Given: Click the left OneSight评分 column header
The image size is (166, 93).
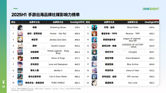Looking at the screenshot, I should point(77,22).
